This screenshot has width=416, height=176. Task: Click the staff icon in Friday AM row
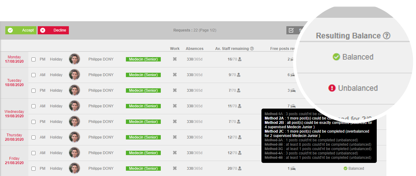pos(240,153)
